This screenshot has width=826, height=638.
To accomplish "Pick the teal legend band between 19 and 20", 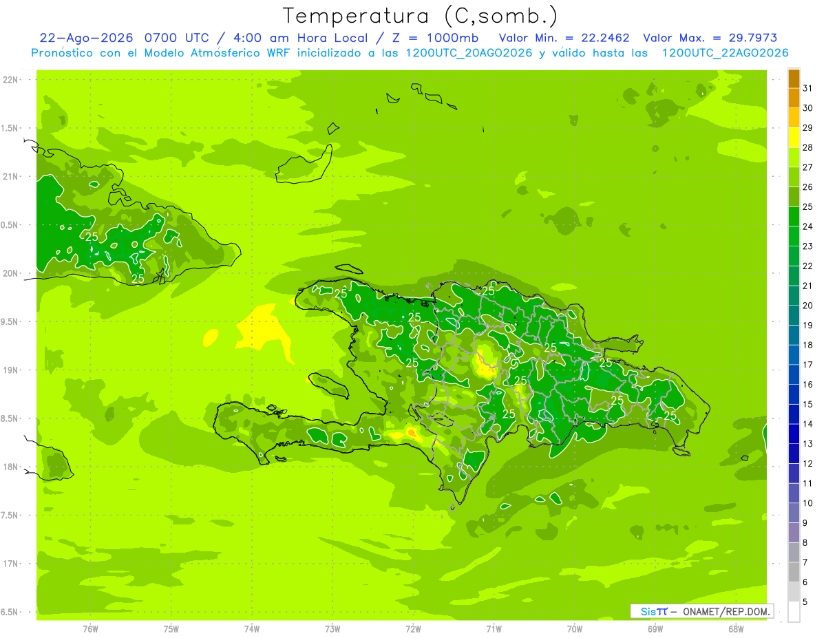I will [794, 316].
